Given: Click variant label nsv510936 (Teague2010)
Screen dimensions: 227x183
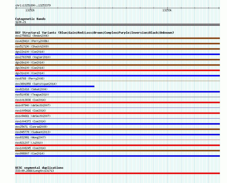Looking at the screenshot, I should (x=32, y=95).
